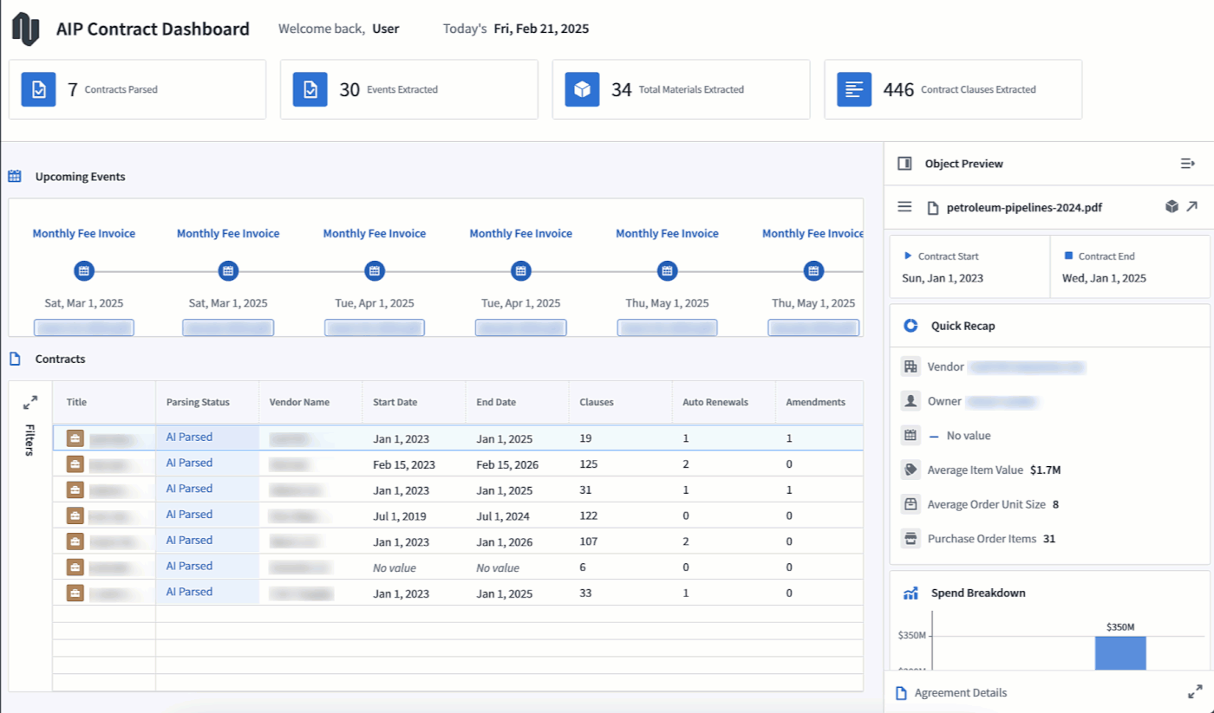This screenshot has width=1214, height=713.
Task: Click the cube icon beside the PDF filename
Action: pyautogui.click(x=1172, y=207)
